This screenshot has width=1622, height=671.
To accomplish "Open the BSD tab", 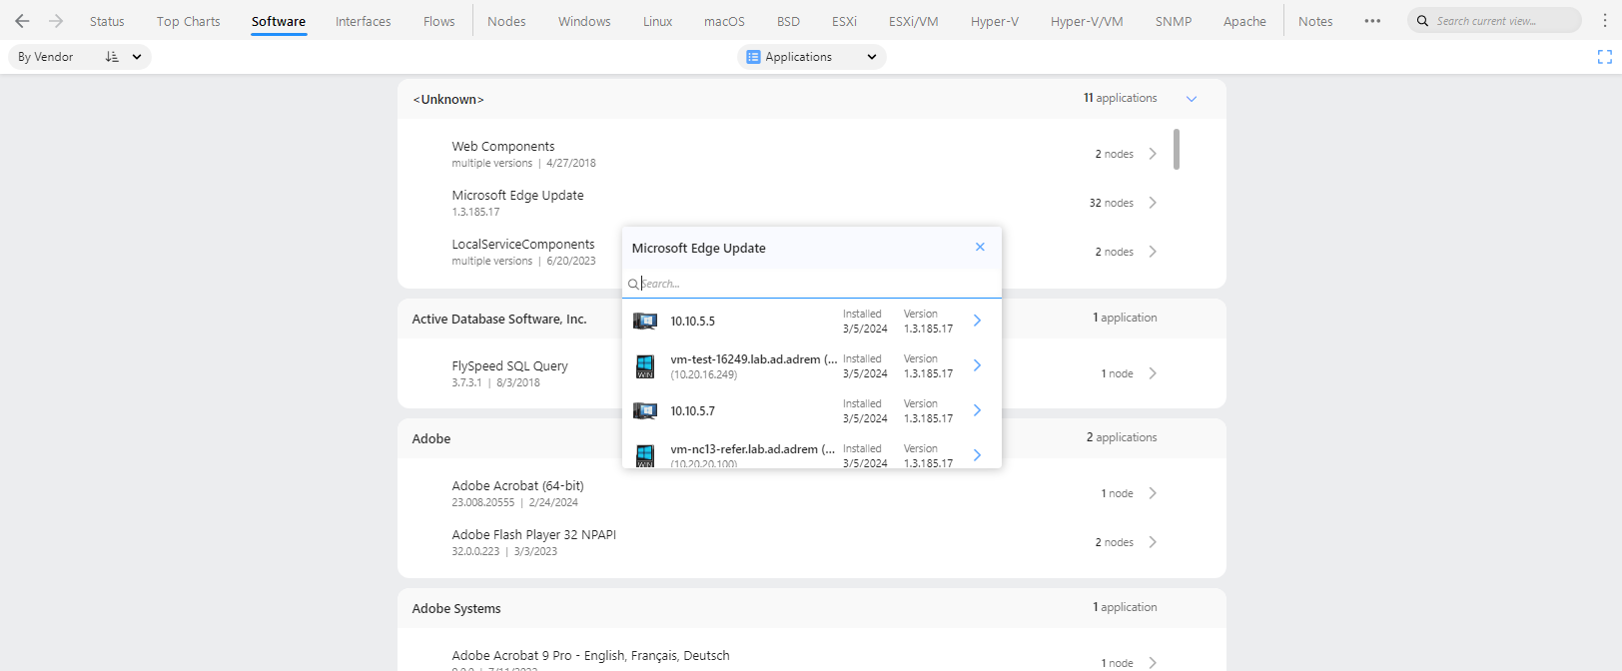I will [788, 21].
